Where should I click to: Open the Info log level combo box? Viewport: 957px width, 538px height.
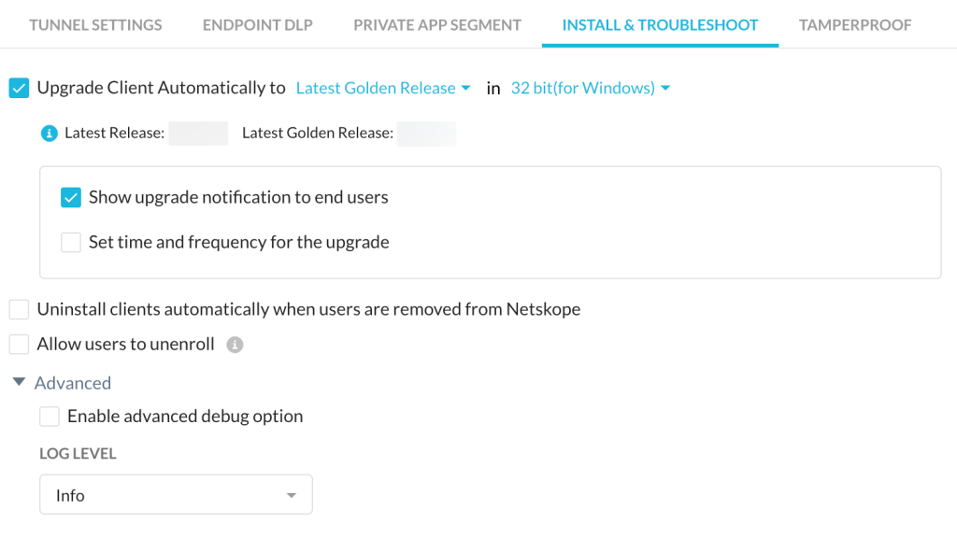tap(177, 495)
